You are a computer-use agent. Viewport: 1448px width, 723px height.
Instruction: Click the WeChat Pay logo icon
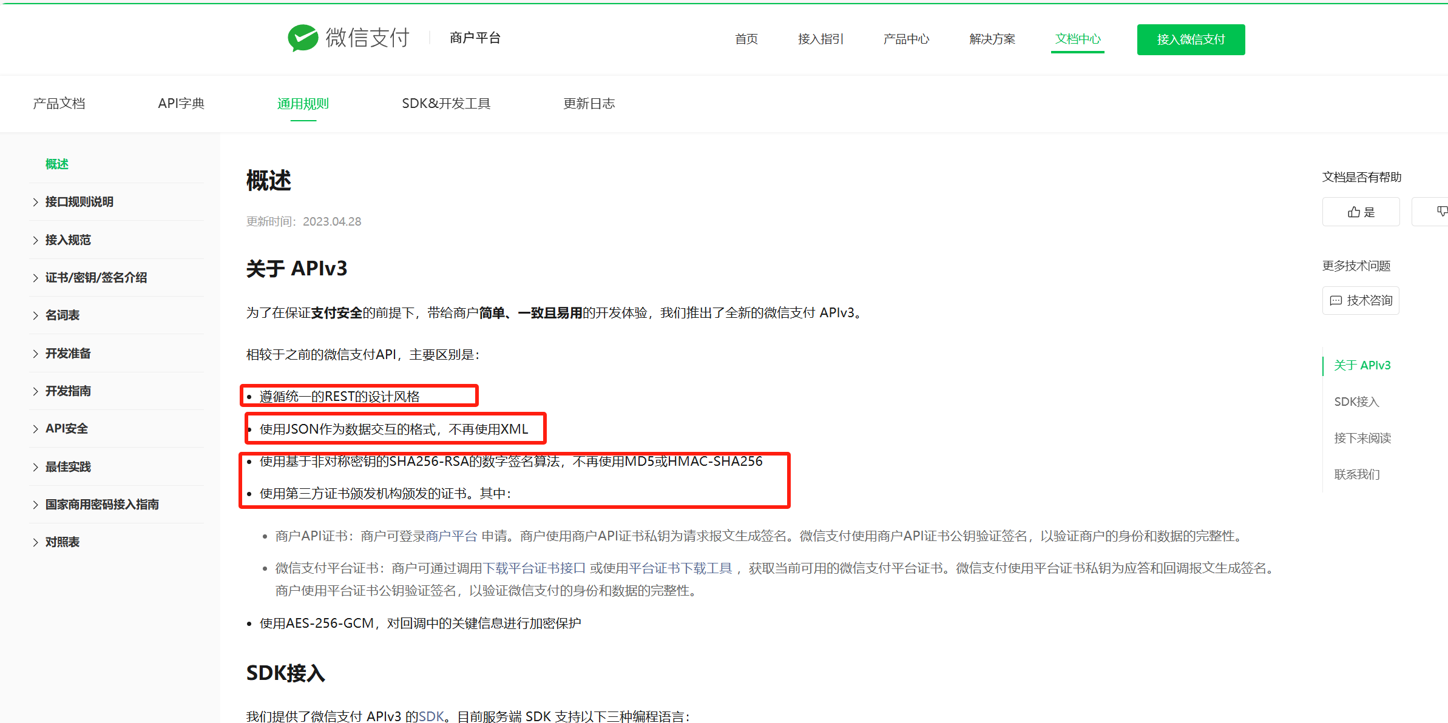click(x=303, y=38)
